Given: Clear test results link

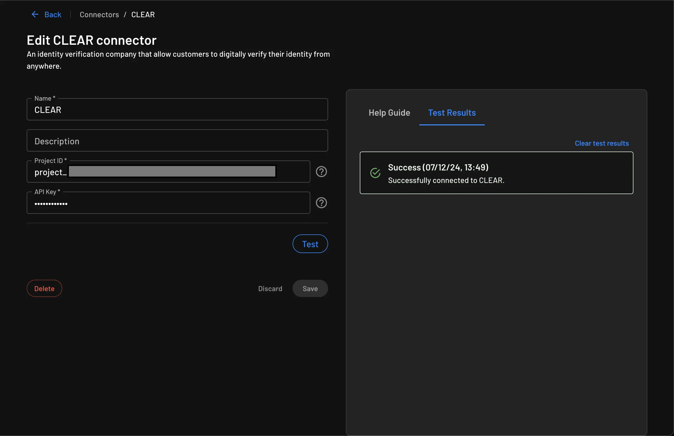Looking at the screenshot, I should tap(601, 143).
